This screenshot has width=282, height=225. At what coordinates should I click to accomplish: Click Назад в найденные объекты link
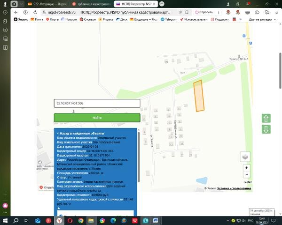pos(80,133)
